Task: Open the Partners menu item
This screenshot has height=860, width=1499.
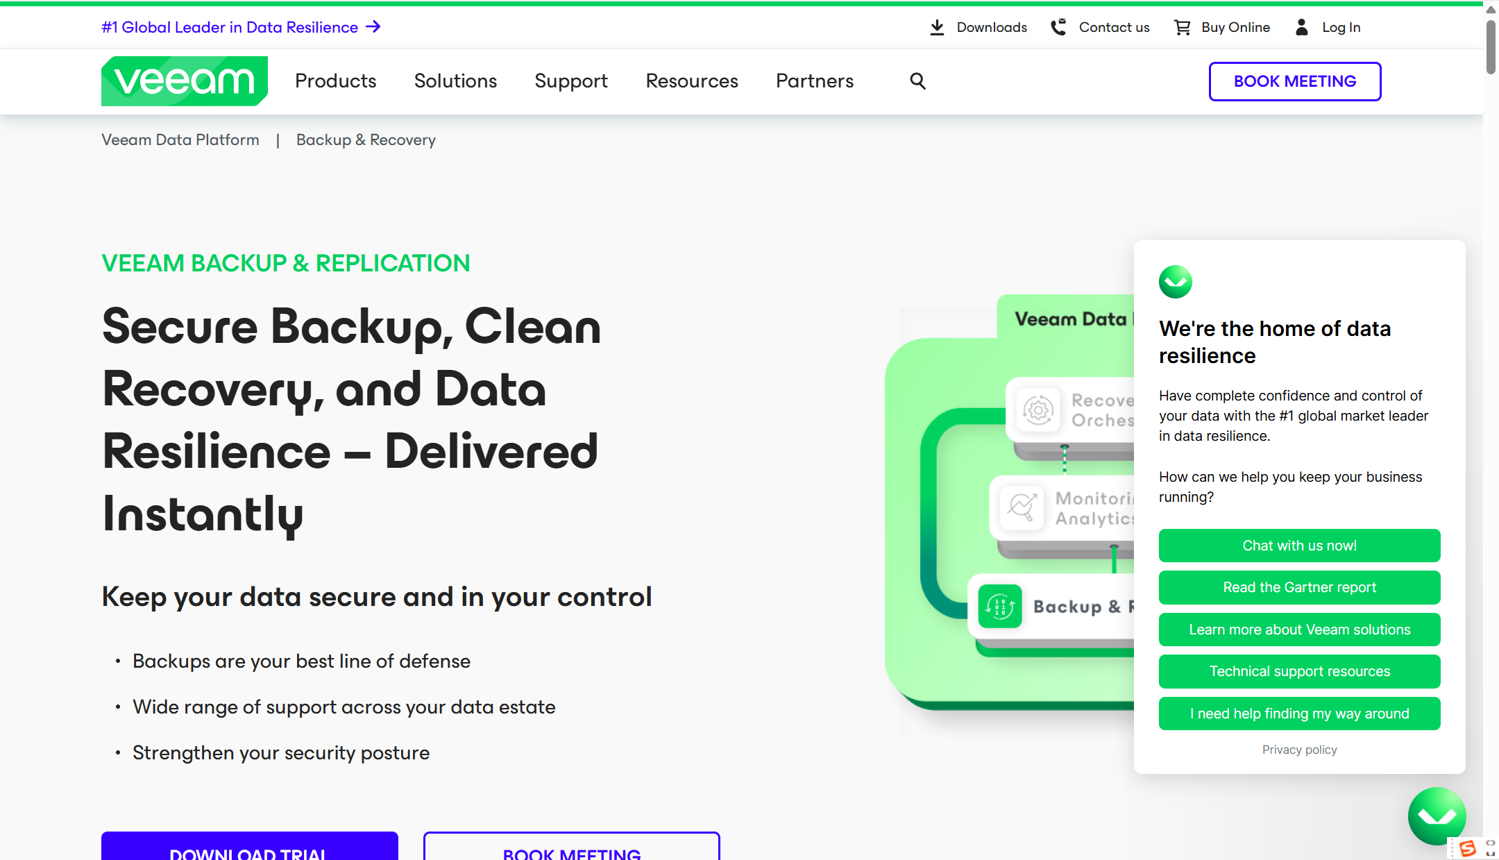Action: 815,81
